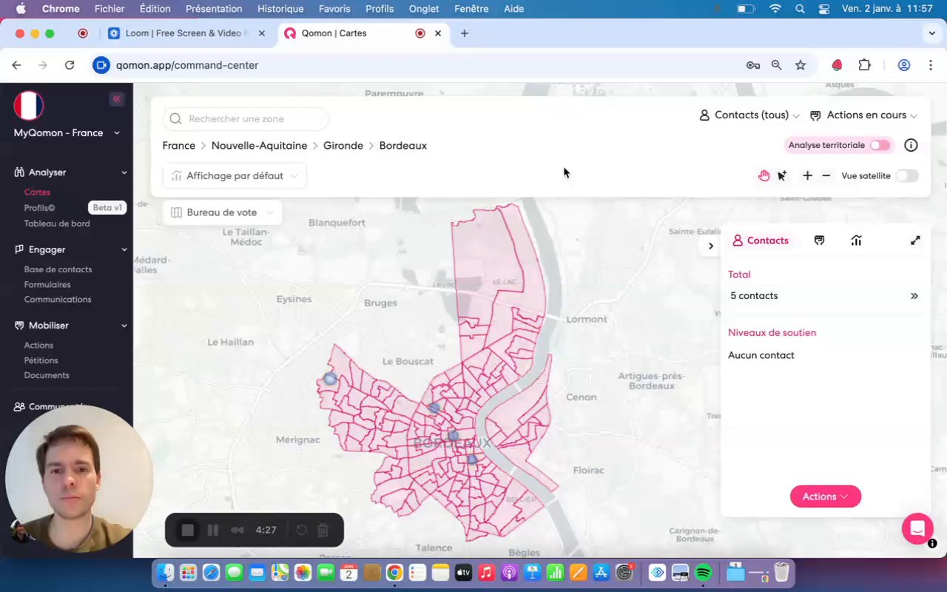
Task: Click the Rechercher une zone search field
Action: pos(246,118)
